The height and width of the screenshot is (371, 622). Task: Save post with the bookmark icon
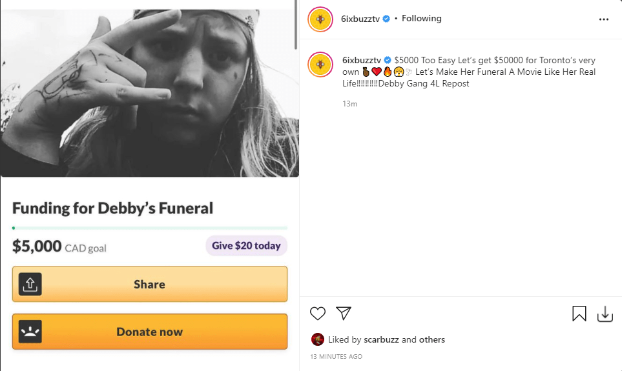point(579,314)
